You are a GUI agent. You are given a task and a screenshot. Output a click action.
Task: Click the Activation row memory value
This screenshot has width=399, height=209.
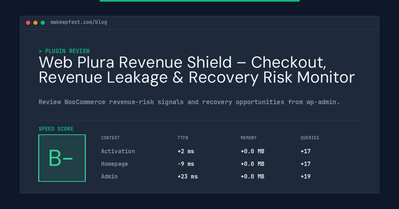(252, 151)
